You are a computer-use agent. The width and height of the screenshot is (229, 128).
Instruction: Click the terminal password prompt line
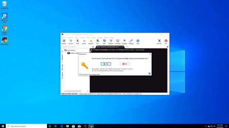tap(119, 50)
